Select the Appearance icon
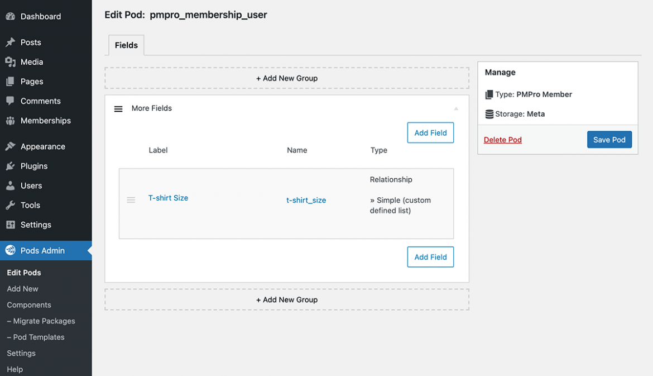Viewport: 653px width, 376px height. tap(10, 146)
